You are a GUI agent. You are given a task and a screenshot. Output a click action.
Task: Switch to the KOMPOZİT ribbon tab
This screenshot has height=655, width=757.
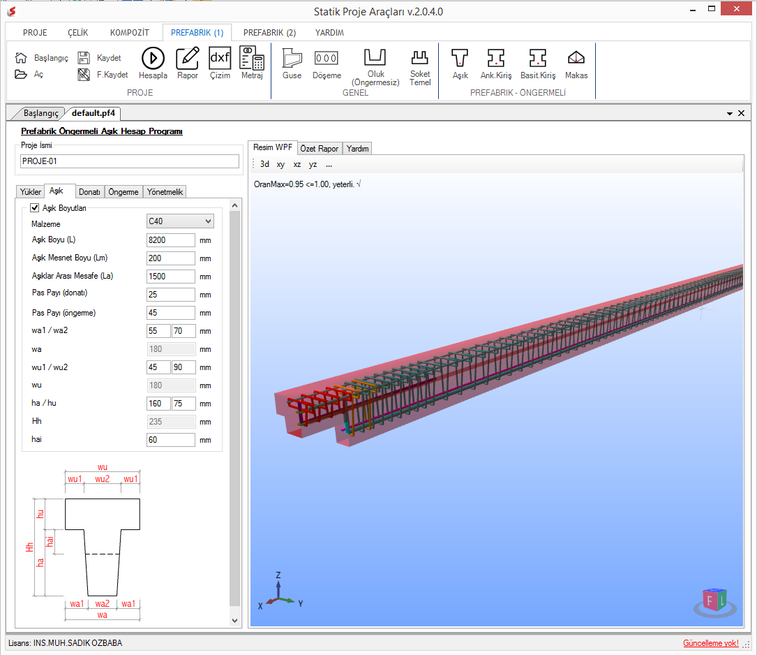[129, 33]
